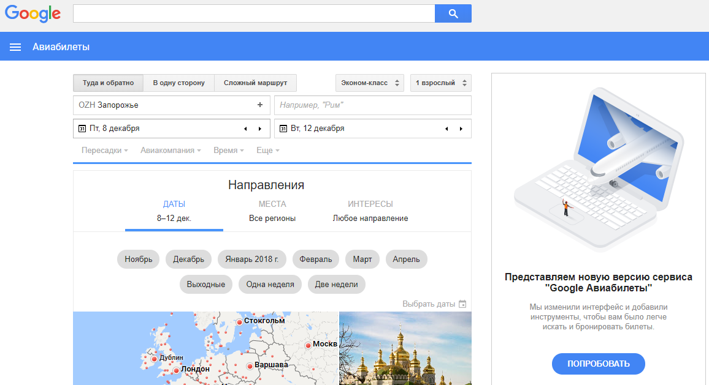Click the golden-domed church destination photo
Image resolution: width=709 pixels, height=385 pixels.
pyautogui.click(x=405, y=348)
